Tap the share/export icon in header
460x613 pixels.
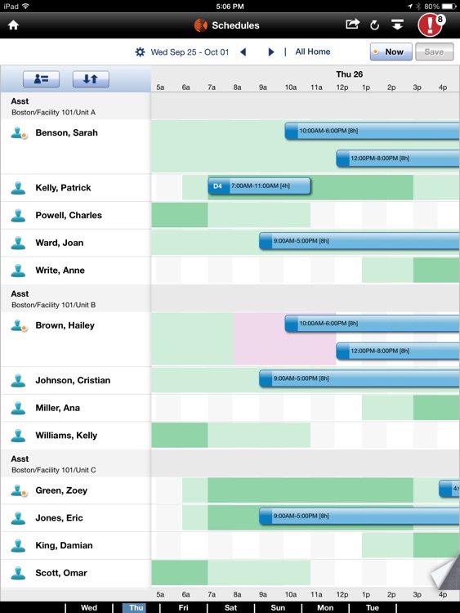tap(352, 25)
